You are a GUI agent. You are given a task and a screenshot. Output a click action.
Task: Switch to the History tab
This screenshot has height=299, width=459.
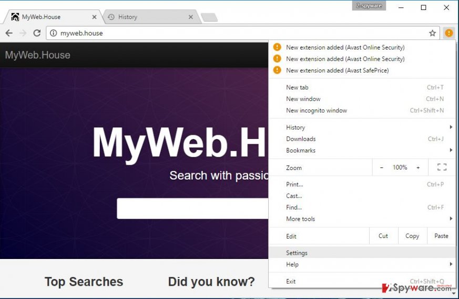(150, 17)
